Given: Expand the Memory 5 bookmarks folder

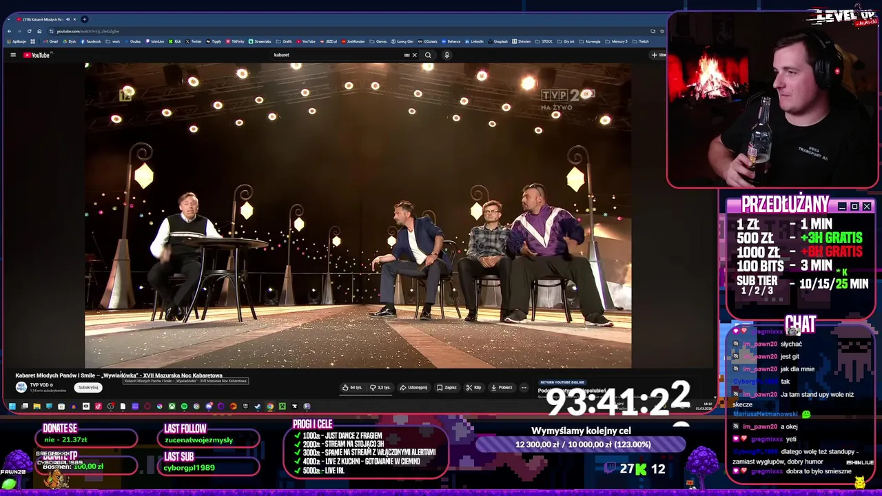Looking at the screenshot, I should click(616, 41).
